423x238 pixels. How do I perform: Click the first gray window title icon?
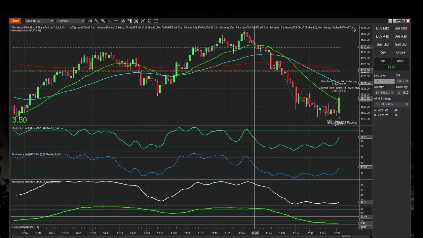[390, 21]
